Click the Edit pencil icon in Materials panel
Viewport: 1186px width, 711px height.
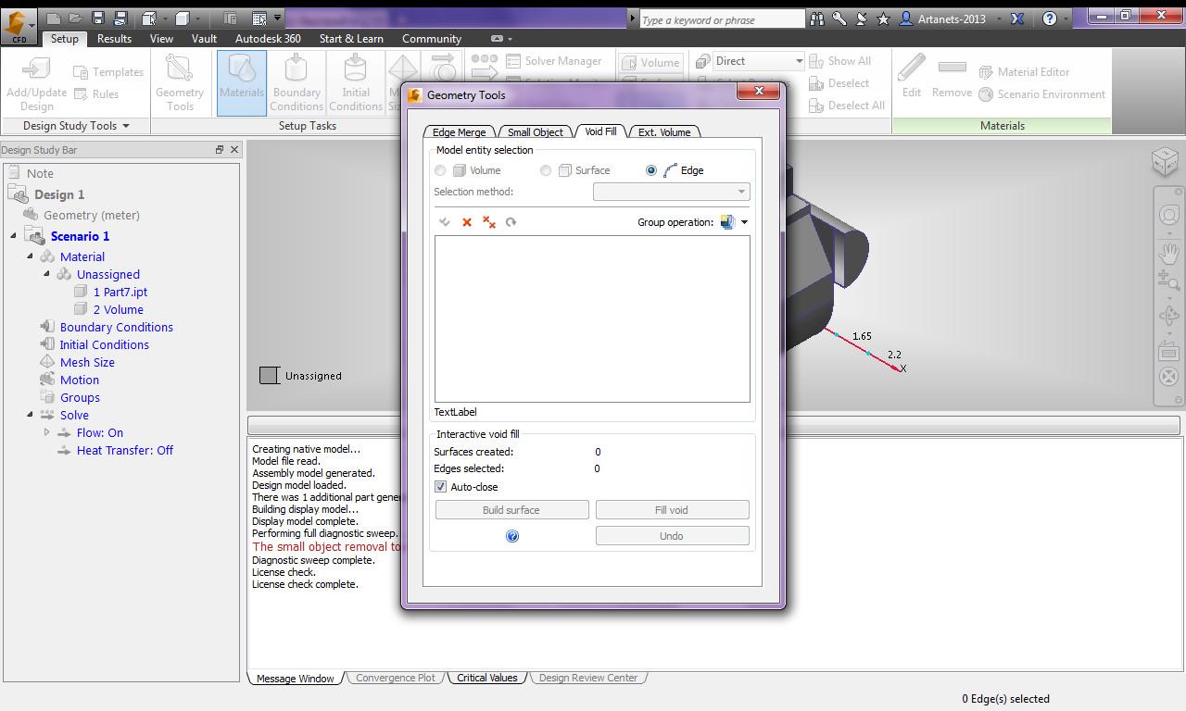(912, 76)
